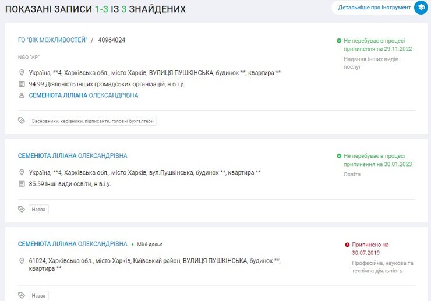Click red 'Припинено' status warning icon

tap(347, 245)
